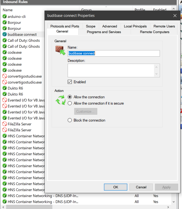Screen dimensions: 182x209
Task: Switch to Remote Computers tab
Action: [155, 32]
